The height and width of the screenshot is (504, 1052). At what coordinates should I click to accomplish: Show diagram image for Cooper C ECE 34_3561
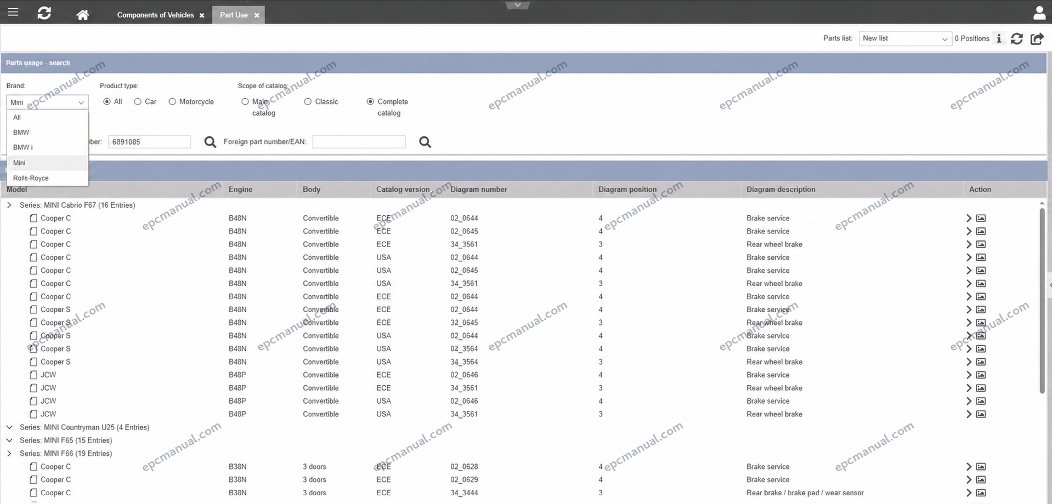[981, 244]
